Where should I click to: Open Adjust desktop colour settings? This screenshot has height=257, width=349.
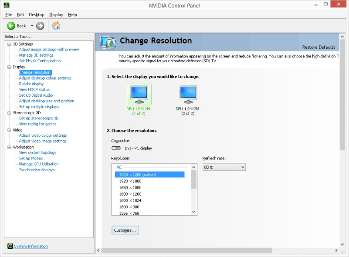[x=45, y=78]
